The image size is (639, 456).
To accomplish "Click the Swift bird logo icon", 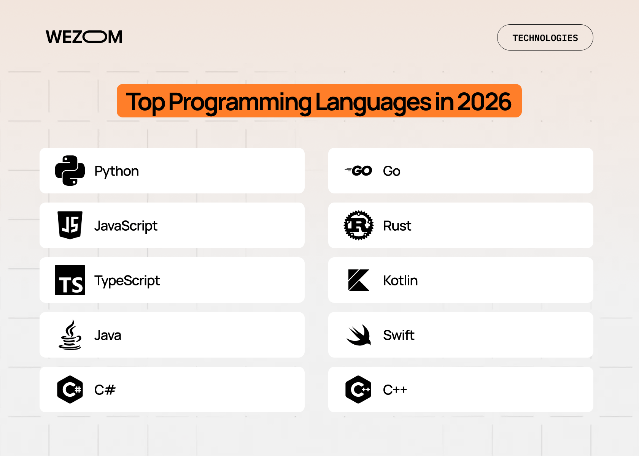I will click(x=359, y=335).
